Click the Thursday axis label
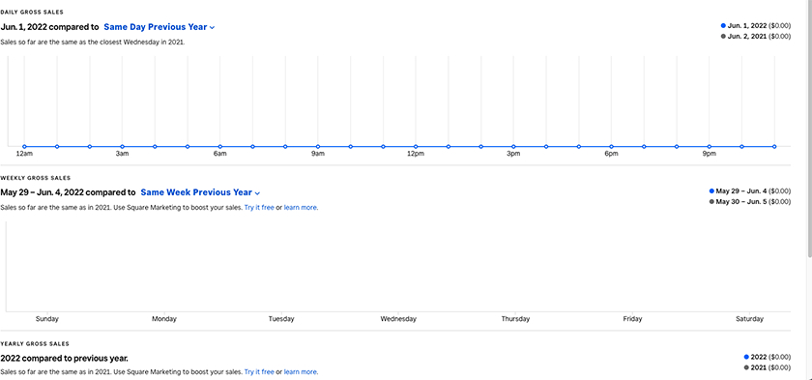 pyautogui.click(x=515, y=319)
